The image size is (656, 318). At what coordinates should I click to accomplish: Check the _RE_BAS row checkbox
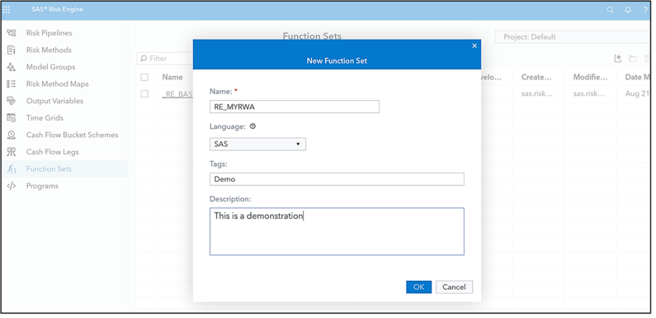pos(145,94)
